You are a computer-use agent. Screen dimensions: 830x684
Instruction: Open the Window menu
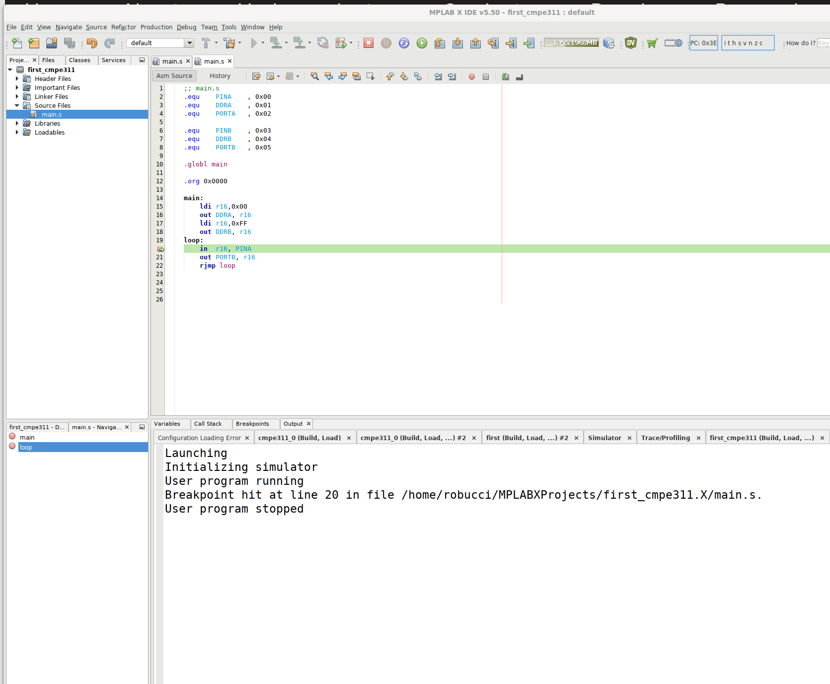coord(253,27)
